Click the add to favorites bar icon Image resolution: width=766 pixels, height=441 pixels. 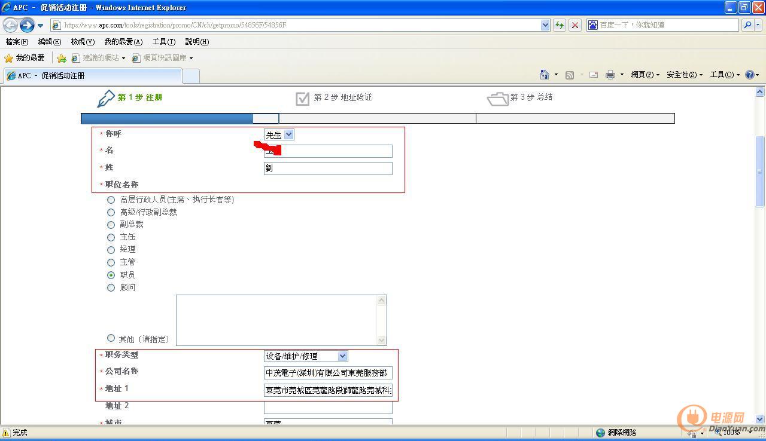click(61, 58)
